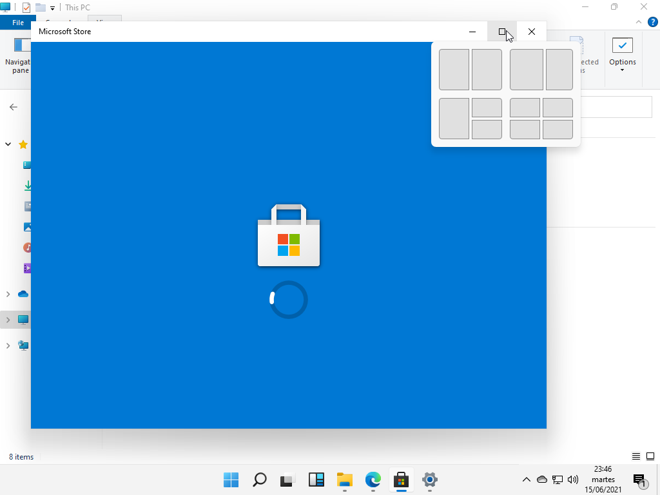Snap to bottom-right zone of four-quadrant layout
Screen dimensions: 660x495
pyautogui.click(x=558, y=130)
